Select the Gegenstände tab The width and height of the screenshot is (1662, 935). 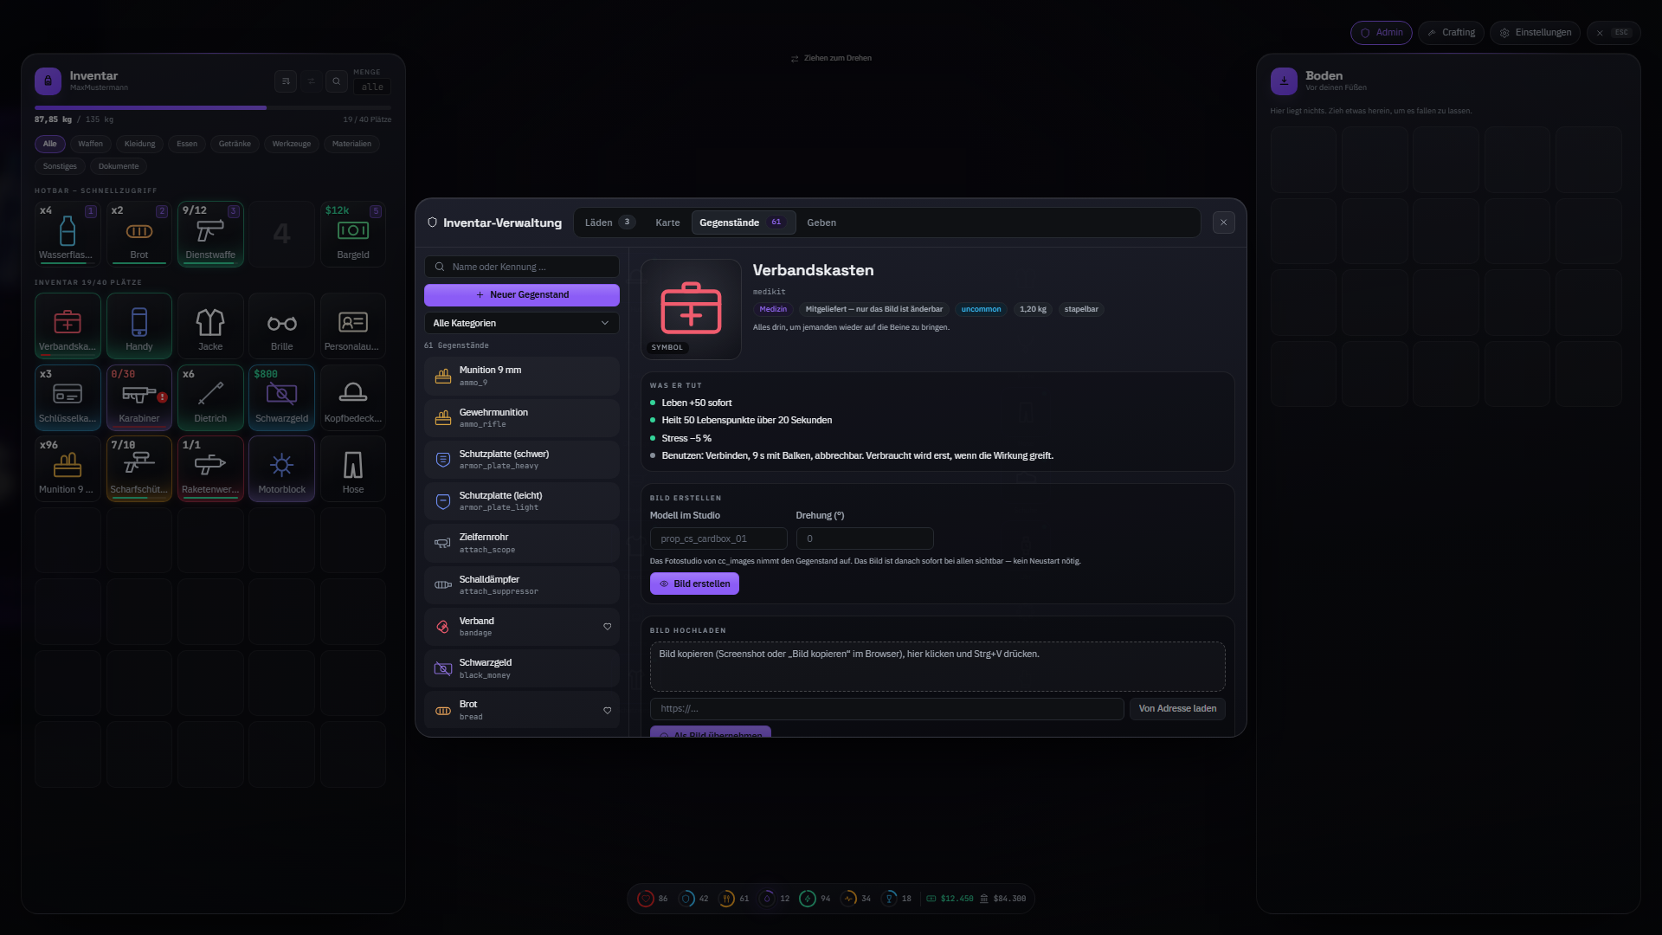pos(744,222)
